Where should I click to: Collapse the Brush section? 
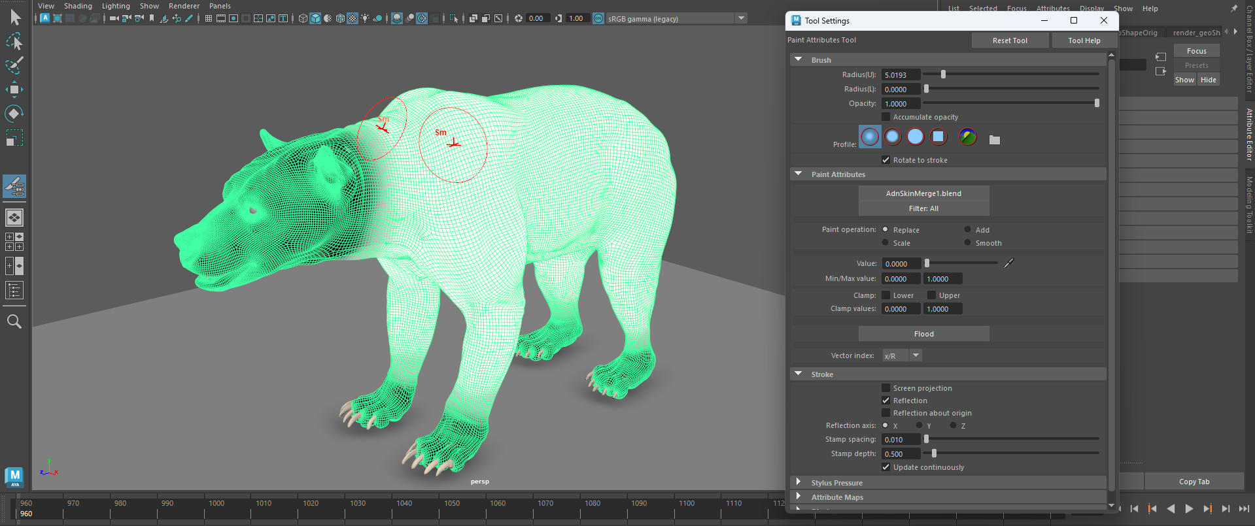point(799,59)
